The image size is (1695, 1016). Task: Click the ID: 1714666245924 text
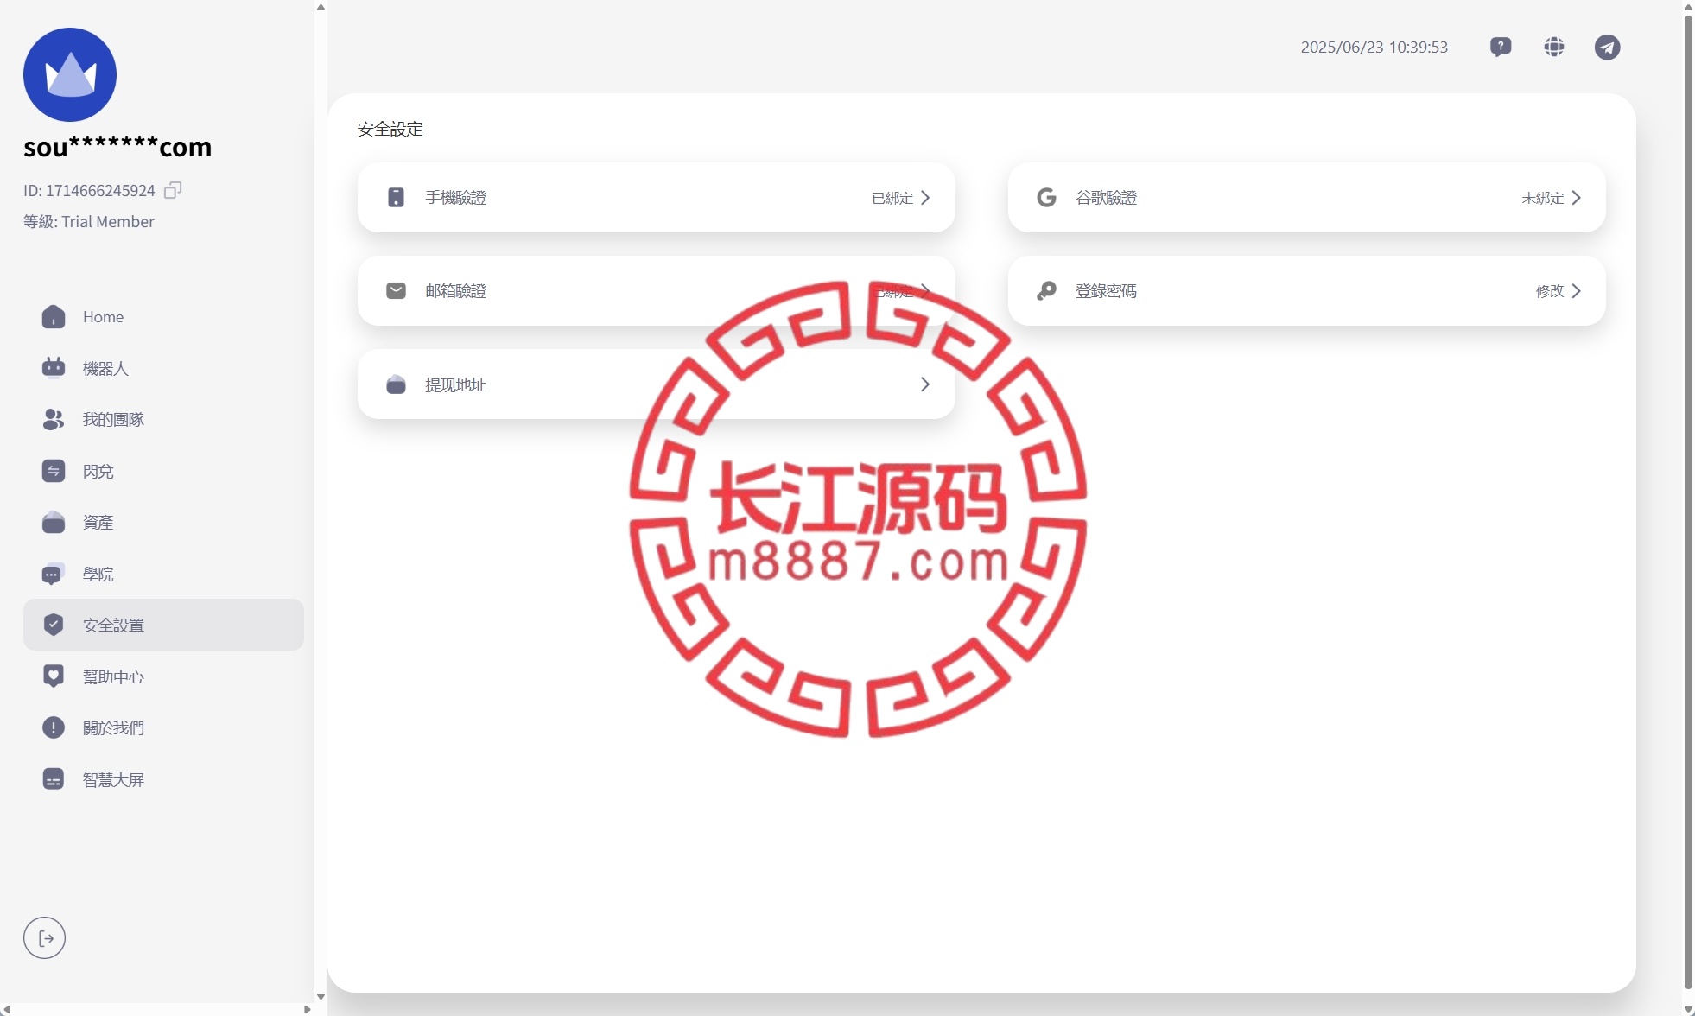[x=89, y=190]
